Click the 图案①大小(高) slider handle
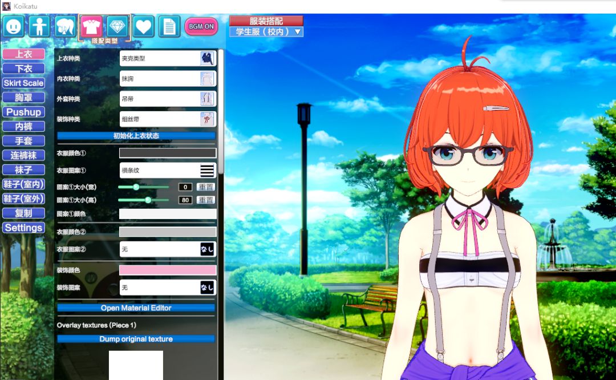The width and height of the screenshot is (616, 380). coord(148,200)
